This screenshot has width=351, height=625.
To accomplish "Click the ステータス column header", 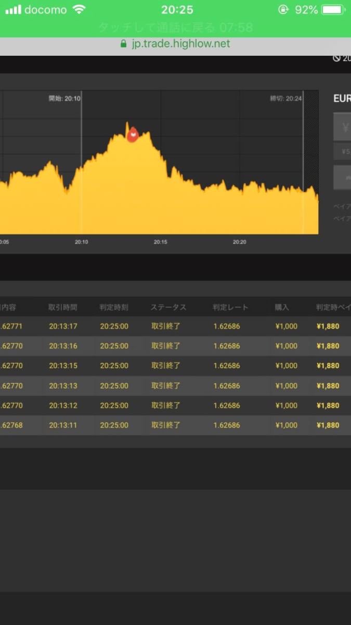I will 168,307.
